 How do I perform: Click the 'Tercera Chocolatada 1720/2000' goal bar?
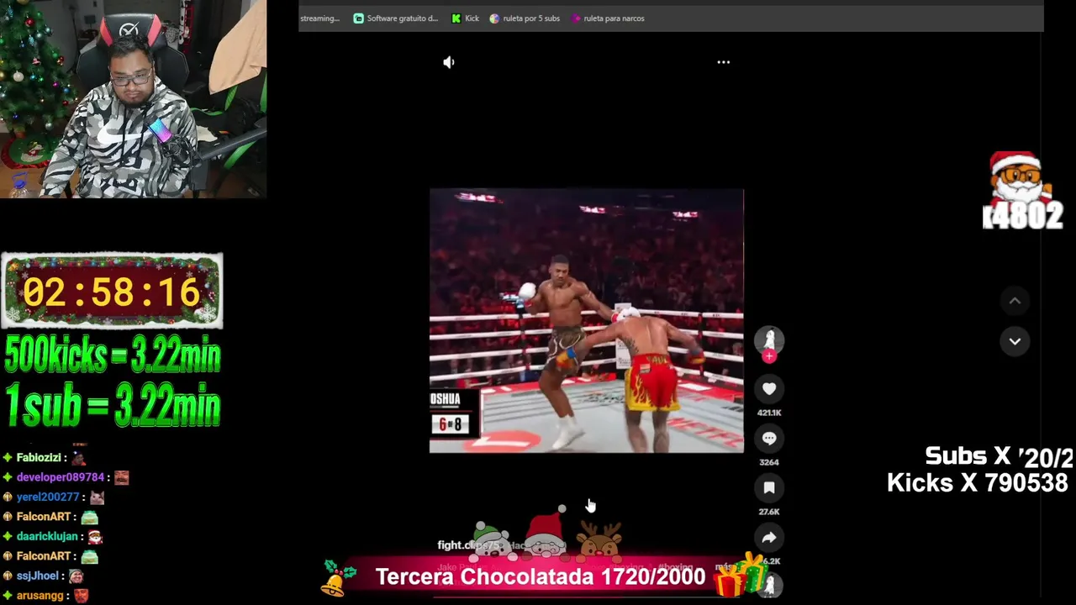pos(540,576)
